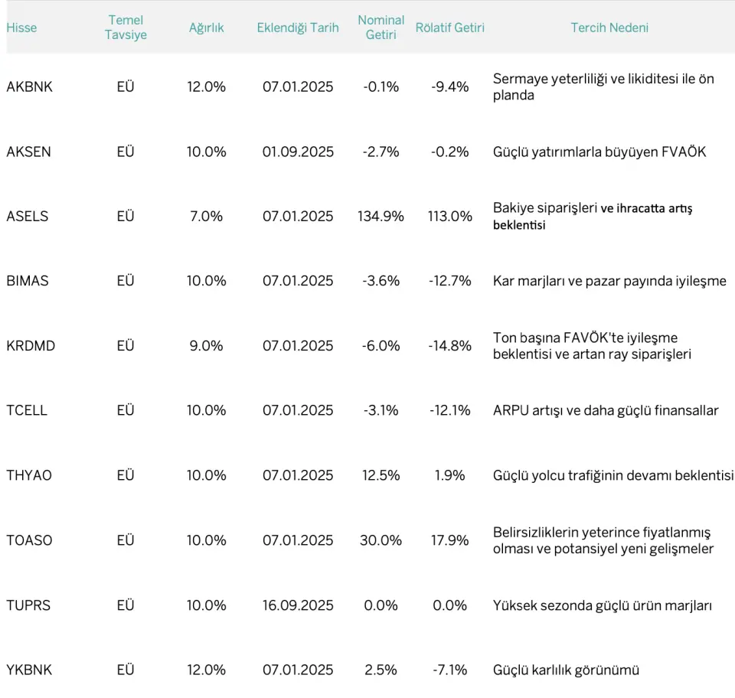The width and height of the screenshot is (735, 698).
Task: Select TUPRS added date 16.09.2025
Action: [298, 605]
